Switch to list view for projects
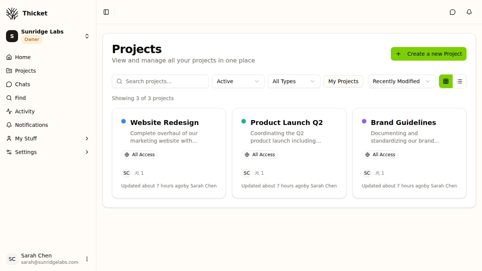Screen dimensions: 482x271 click(459, 81)
